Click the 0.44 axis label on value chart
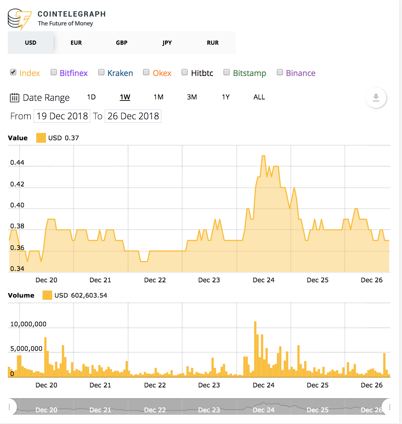Viewport: 402px width, 424px height. (x=17, y=163)
